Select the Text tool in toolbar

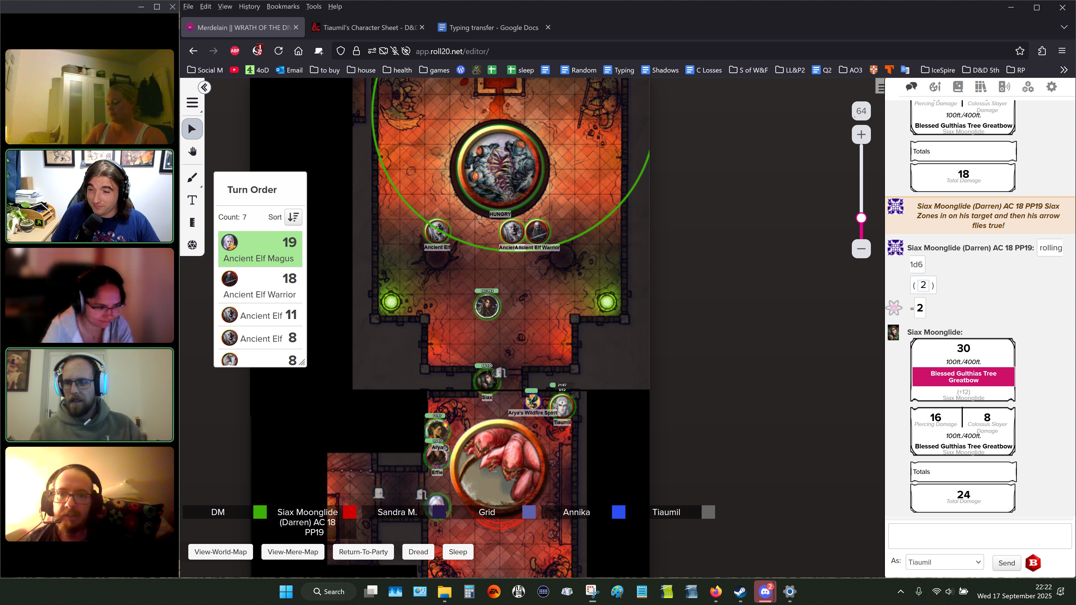192,200
